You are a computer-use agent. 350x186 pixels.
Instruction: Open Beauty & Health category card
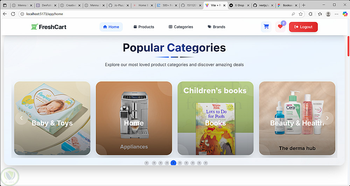[x=297, y=118]
